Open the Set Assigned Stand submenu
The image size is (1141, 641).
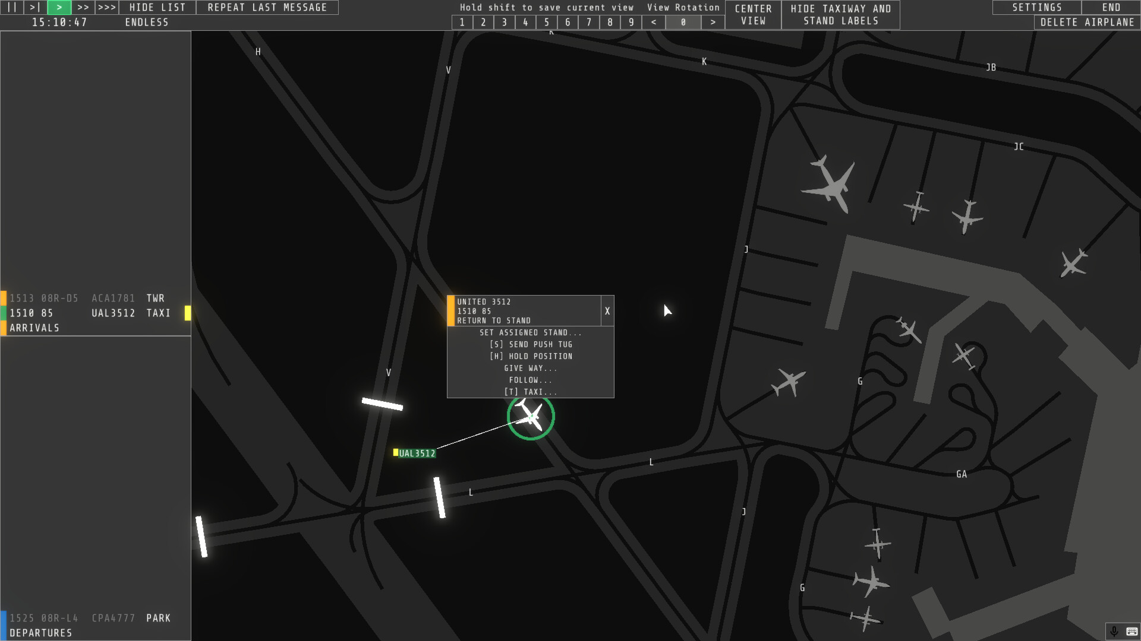click(530, 332)
